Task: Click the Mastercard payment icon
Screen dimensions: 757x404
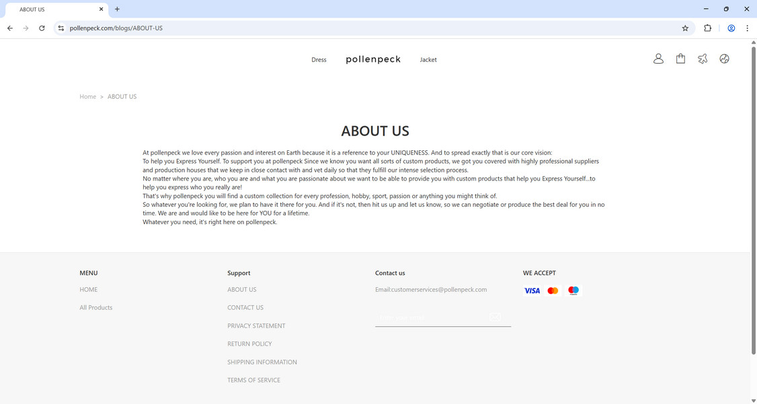Action: tap(553, 290)
